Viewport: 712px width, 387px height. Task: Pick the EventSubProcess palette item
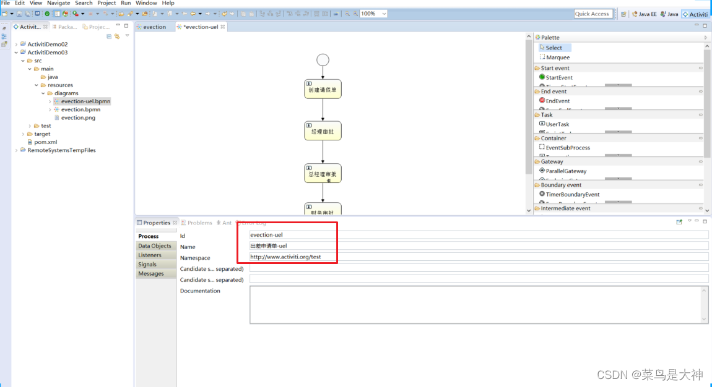563,148
